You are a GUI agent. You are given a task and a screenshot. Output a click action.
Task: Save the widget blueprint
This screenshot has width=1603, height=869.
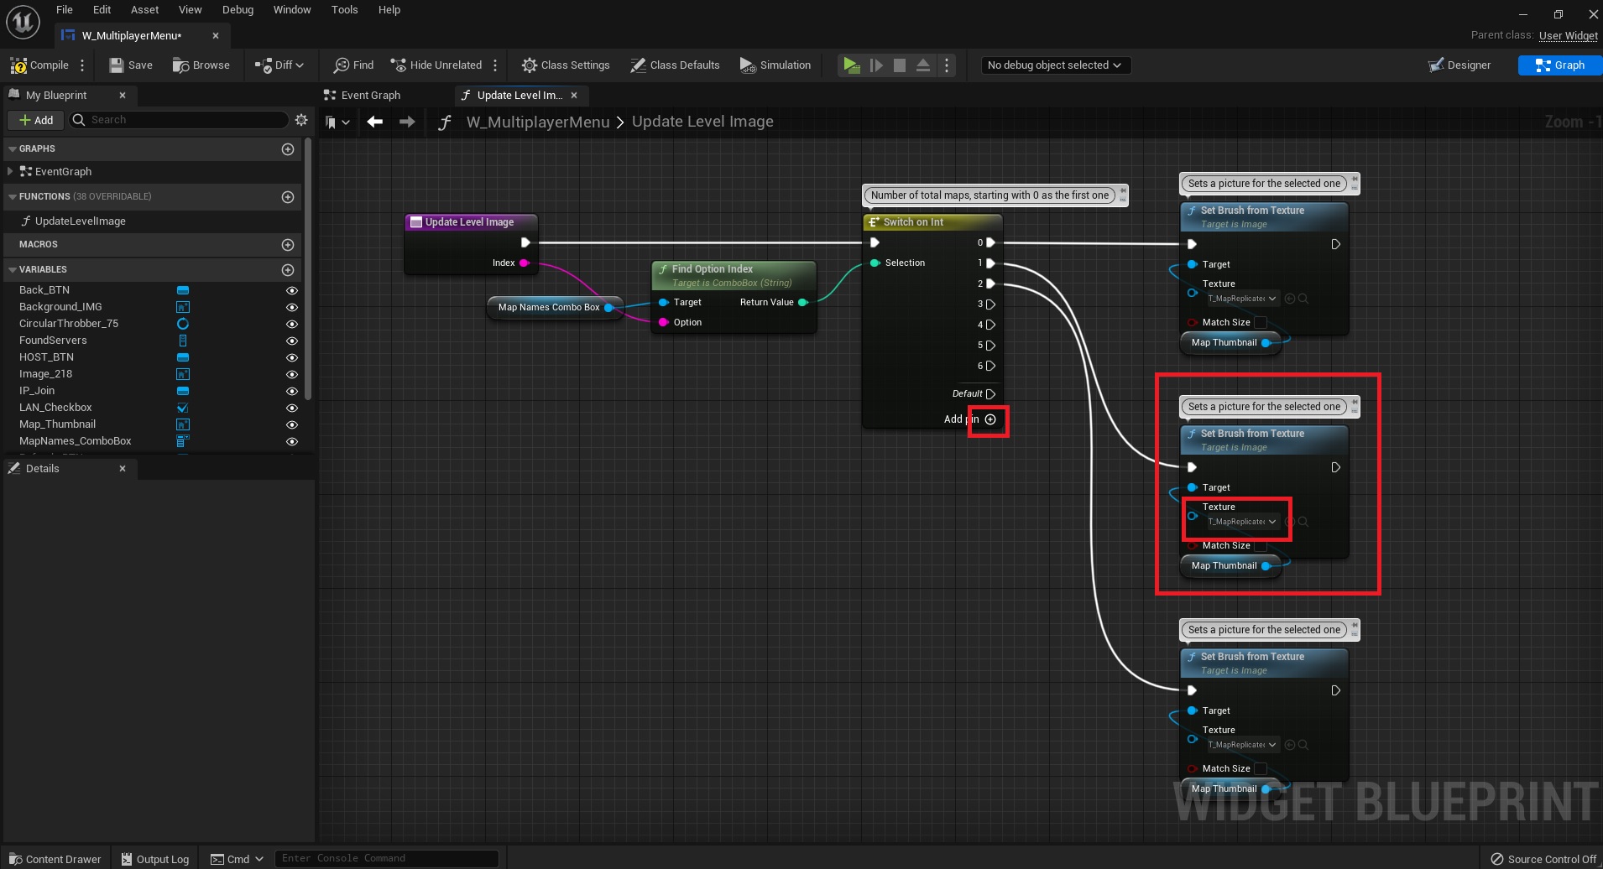click(131, 65)
